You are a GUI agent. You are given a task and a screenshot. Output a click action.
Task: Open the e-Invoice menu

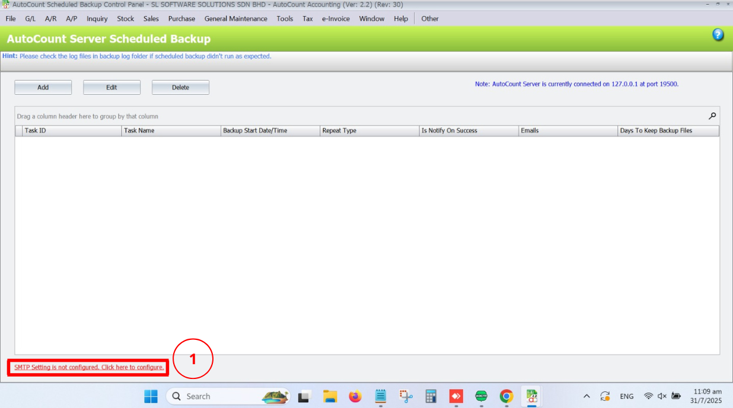(336, 18)
